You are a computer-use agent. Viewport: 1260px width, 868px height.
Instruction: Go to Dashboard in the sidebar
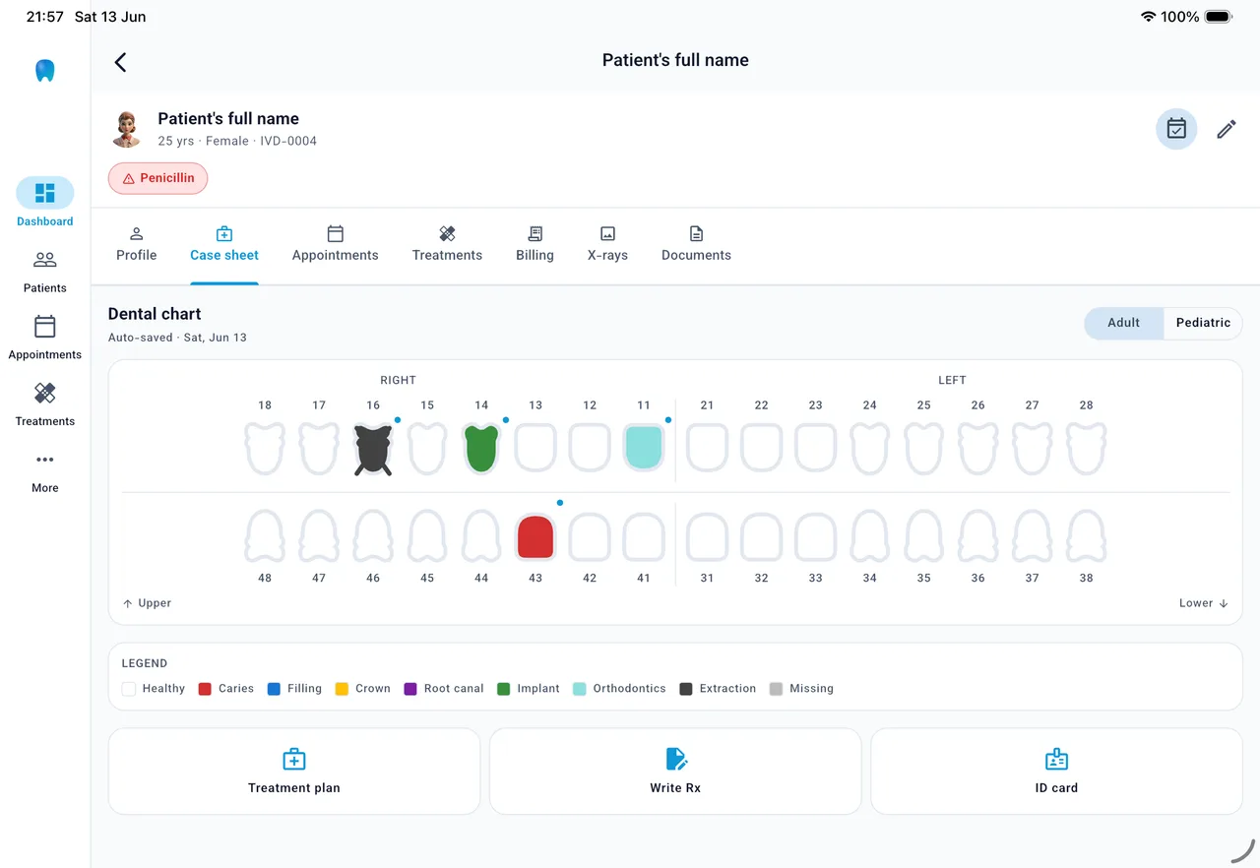pos(45,203)
